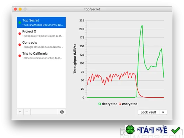Click the yellow minimize window button

click(x=20, y=9)
